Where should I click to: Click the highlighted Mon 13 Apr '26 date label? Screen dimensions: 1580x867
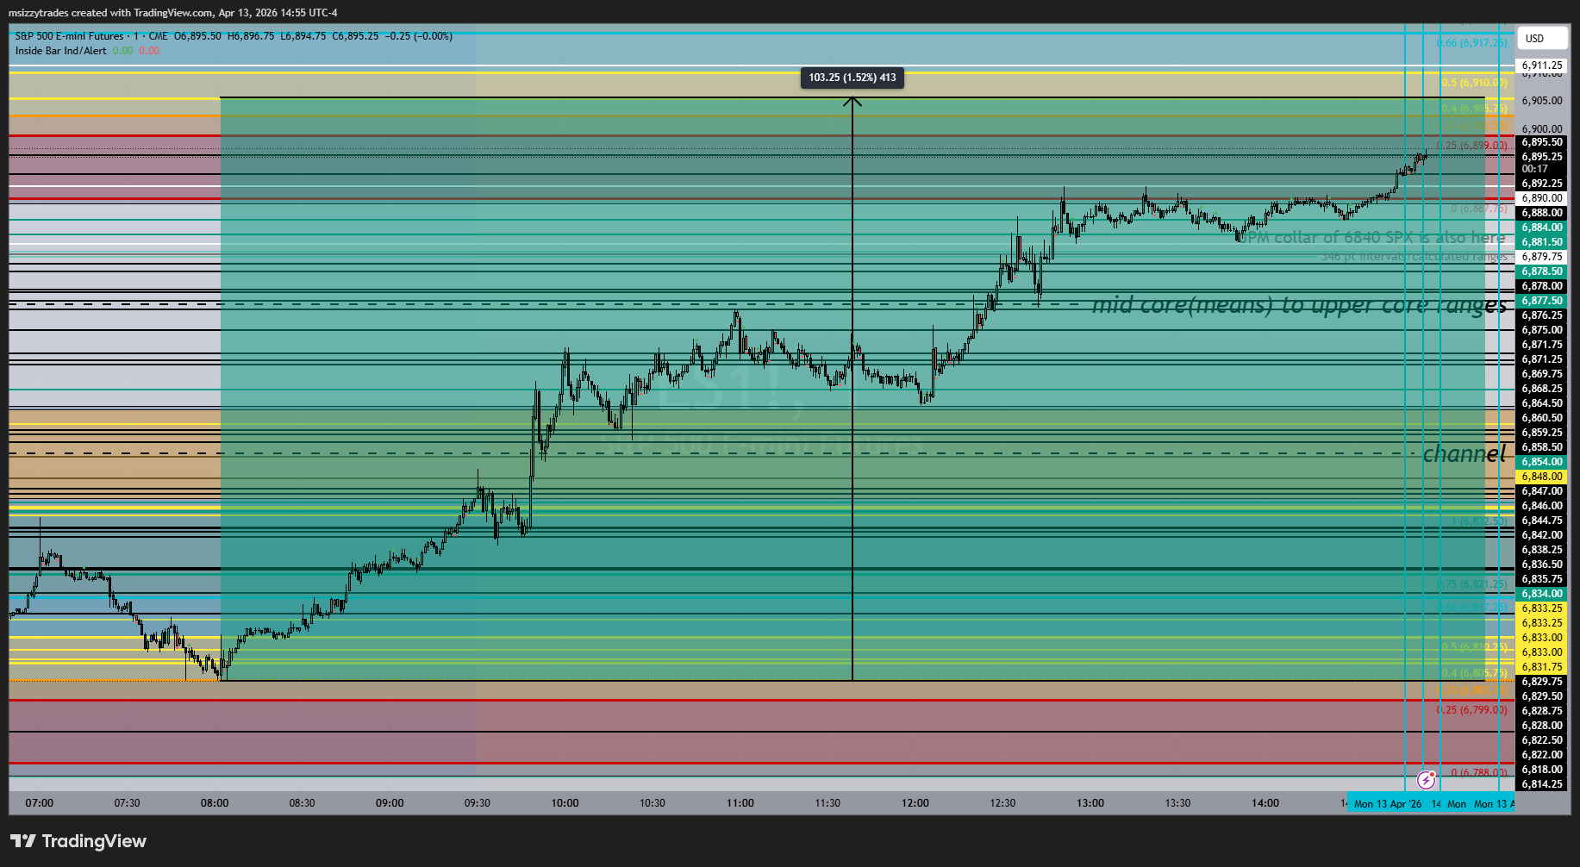[1388, 804]
